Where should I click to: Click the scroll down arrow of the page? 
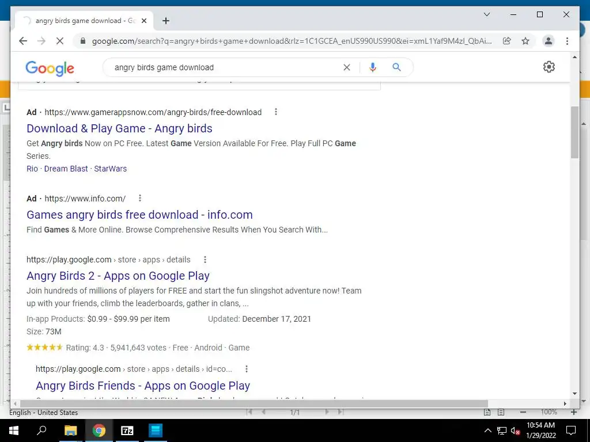tap(574, 394)
